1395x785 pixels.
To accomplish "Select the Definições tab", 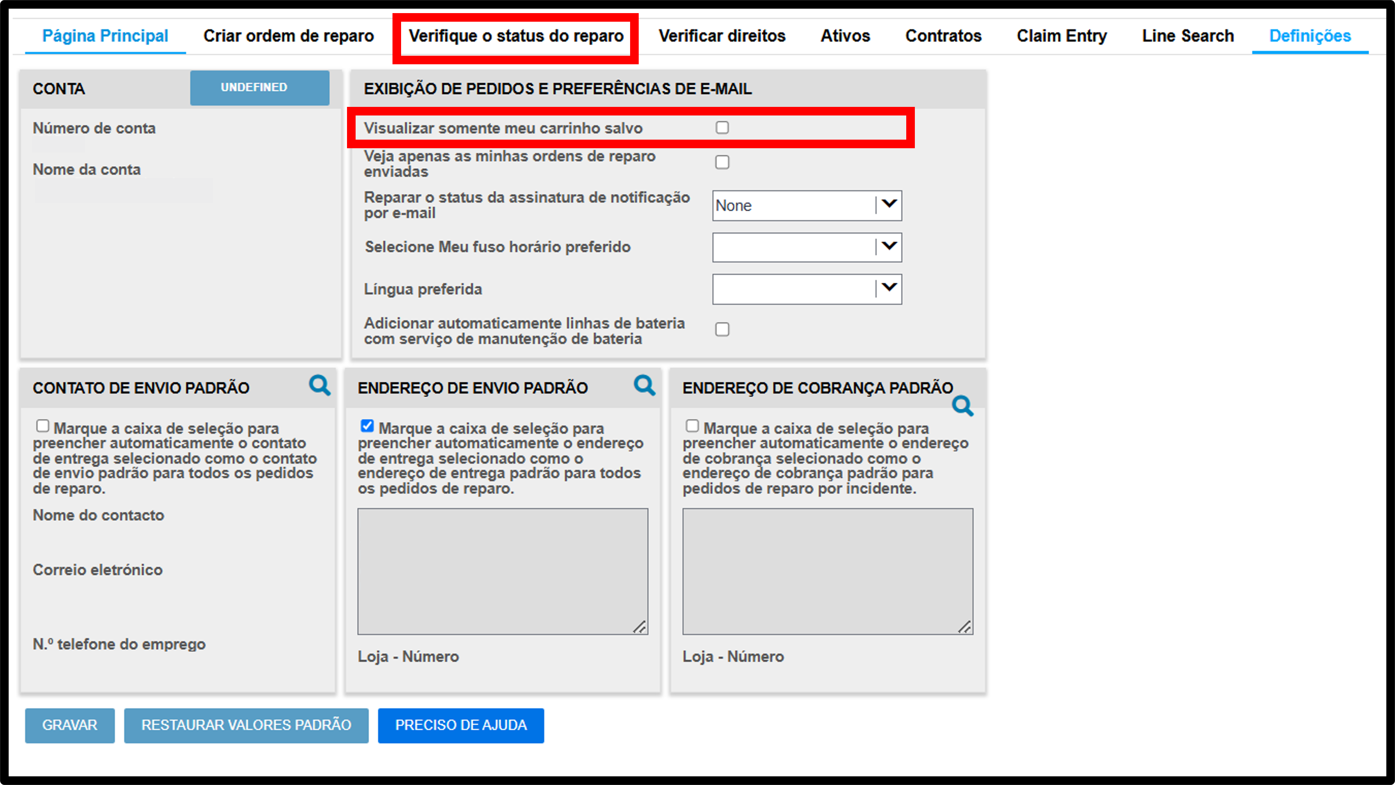I will click(1310, 36).
